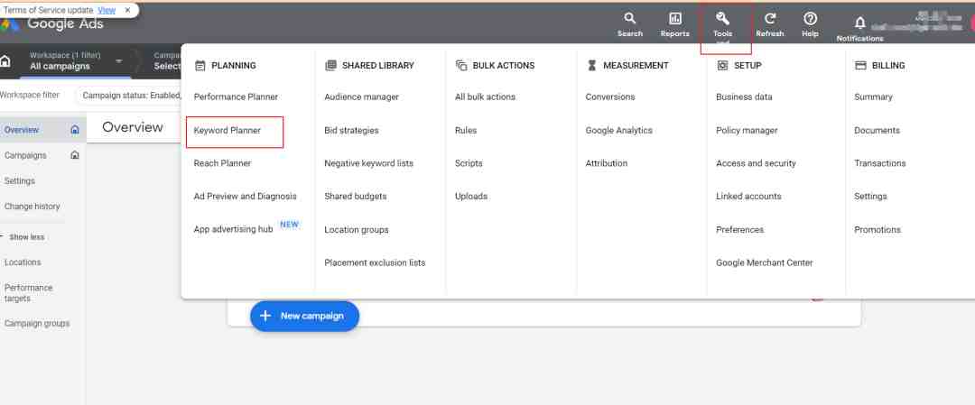
Task: Click the Billing card icon
Action: 860,65
